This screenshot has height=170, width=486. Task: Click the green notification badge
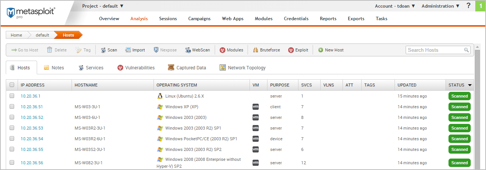[x=480, y=6]
